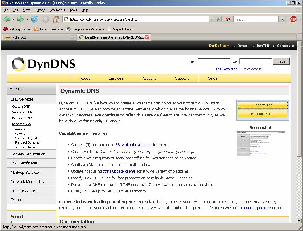Image resolution: width=303 pixels, height=231 pixels.
Task: Click the green Go arrow button
Action: tap(218, 19)
